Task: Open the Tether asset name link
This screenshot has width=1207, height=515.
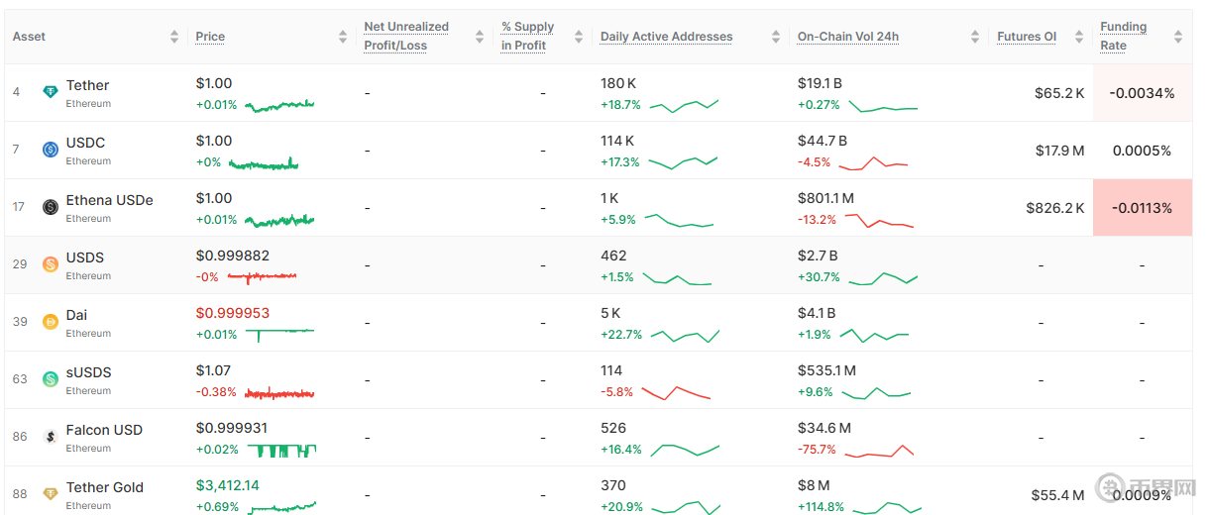Action: tap(87, 85)
